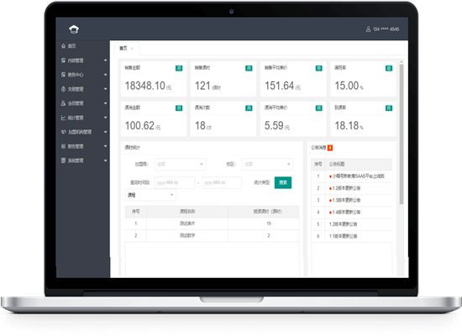Select the home tab above the dashboard
The image size is (462, 336).
(x=123, y=49)
